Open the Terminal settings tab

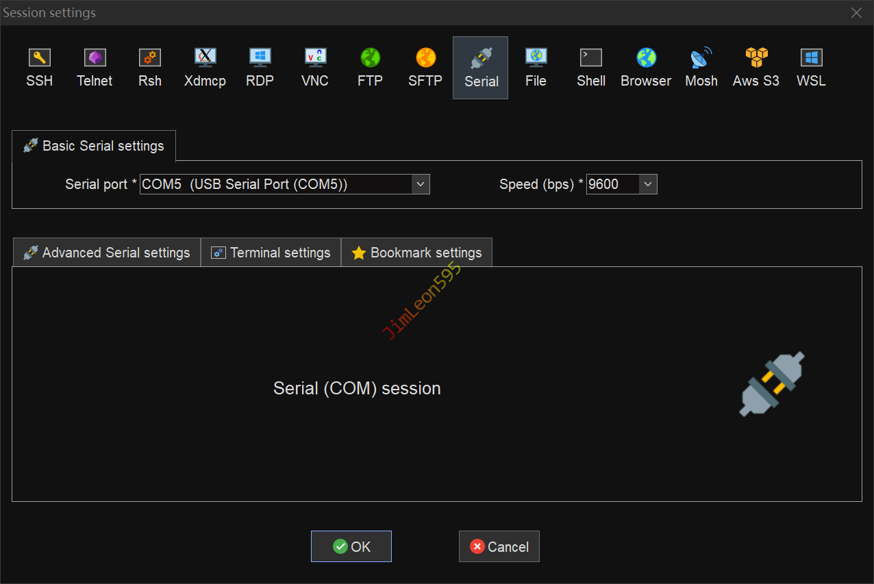point(271,253)
